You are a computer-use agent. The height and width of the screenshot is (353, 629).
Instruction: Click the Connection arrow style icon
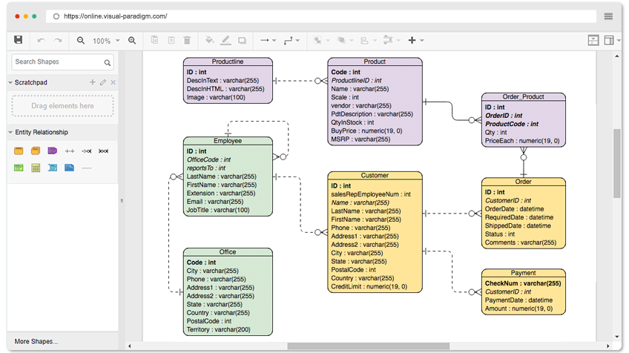pyautogui.click(x=264, y=40)
